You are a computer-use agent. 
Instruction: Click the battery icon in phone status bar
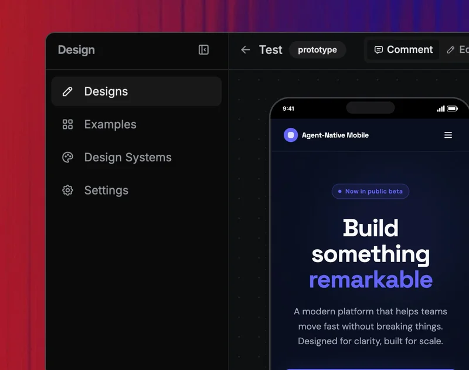tap(453, 108)
